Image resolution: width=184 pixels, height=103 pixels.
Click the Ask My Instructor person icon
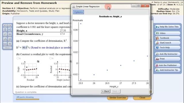[x=157, y=54]
